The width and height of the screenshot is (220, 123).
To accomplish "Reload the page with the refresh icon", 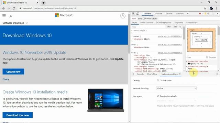I will [14, 8].
